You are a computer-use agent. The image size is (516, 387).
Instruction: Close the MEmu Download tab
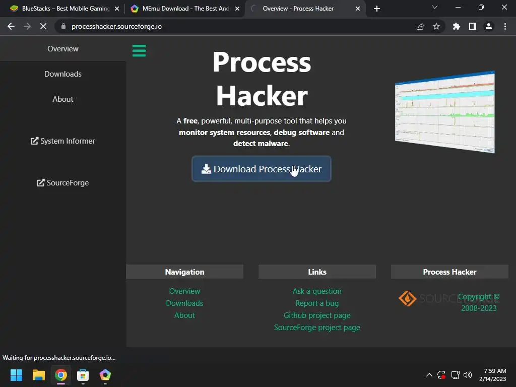[x=237, y=9]
